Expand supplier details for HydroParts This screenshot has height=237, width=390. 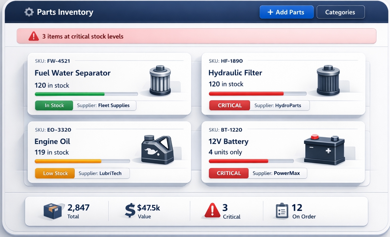[280, 105]
